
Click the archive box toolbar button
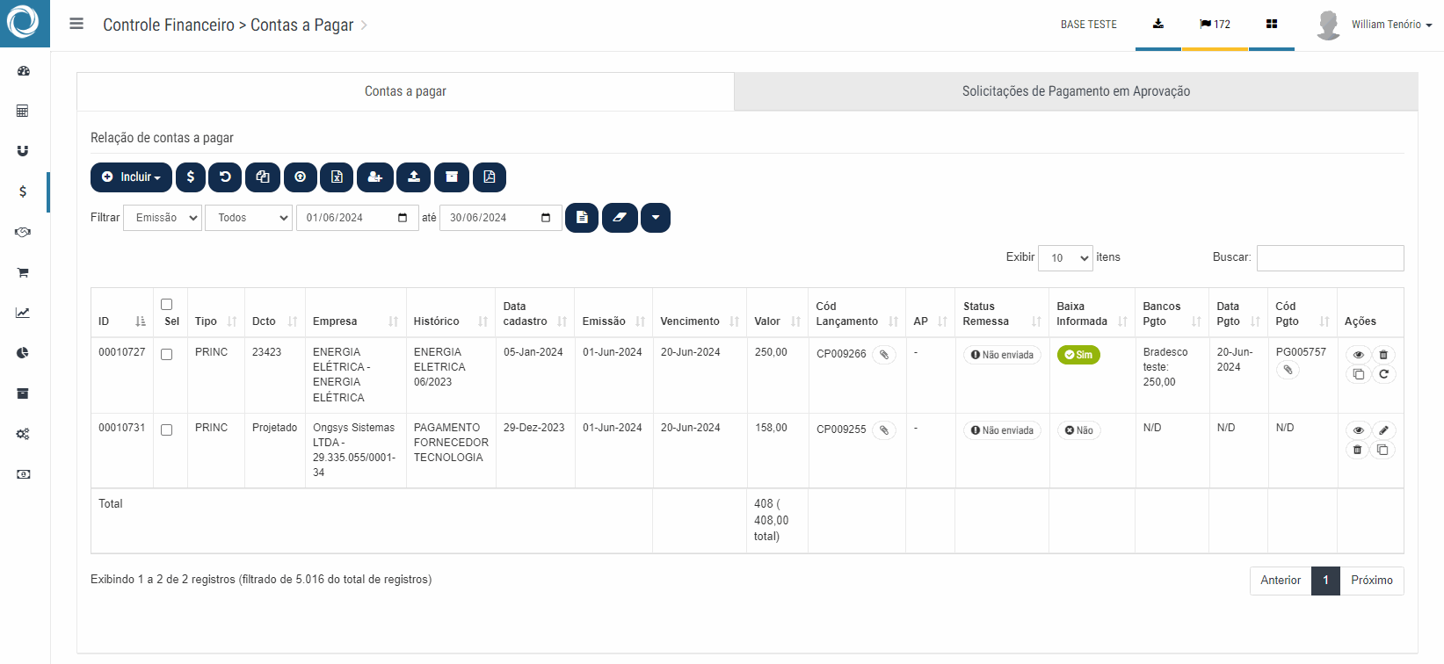click(x=452, y=177)
